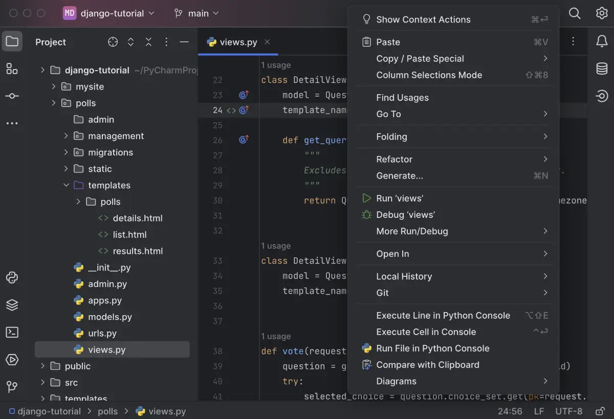Open Local History submenu
Viewport: 614px width, 419px height.
pos(453,276)
